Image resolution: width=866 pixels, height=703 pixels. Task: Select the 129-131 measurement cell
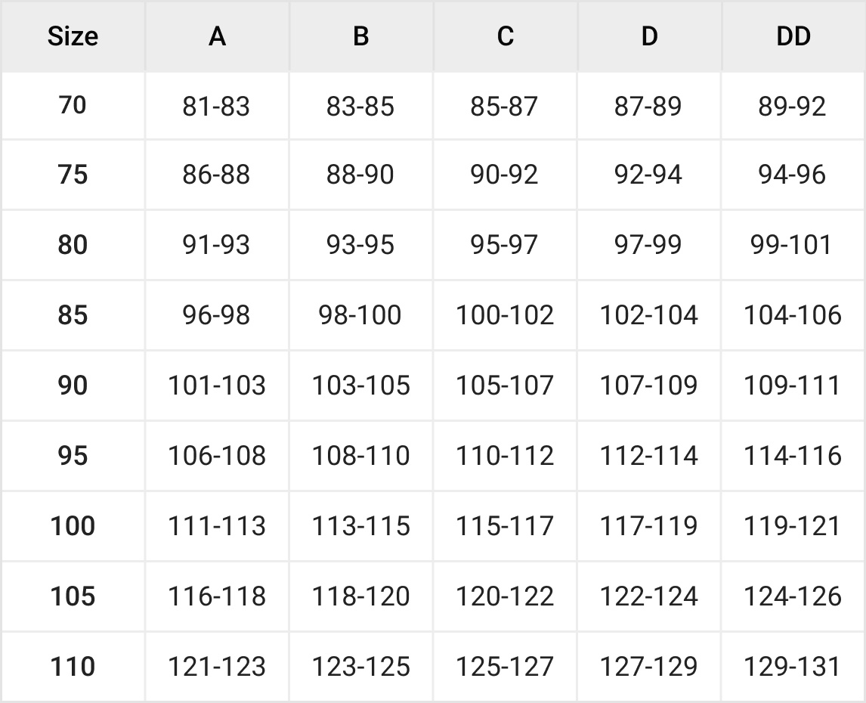(x=792, y=667)
